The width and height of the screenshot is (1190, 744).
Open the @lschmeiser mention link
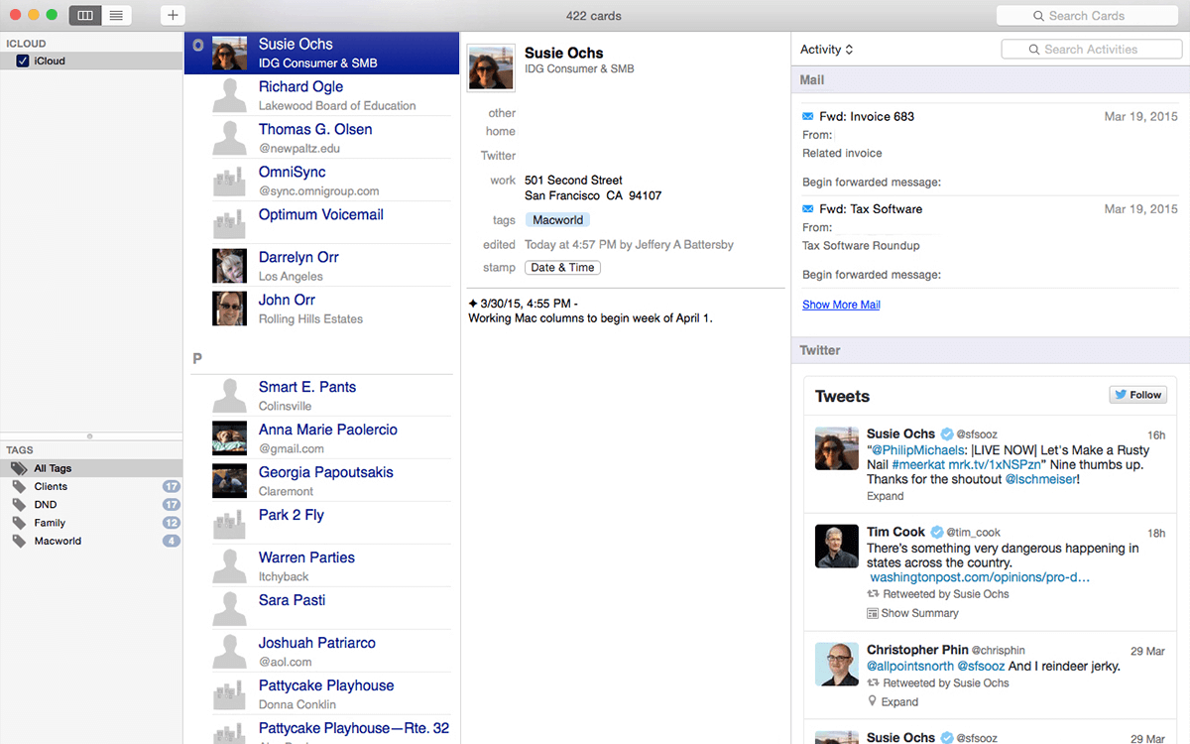pyautogui.click(x=1040, y=479)
